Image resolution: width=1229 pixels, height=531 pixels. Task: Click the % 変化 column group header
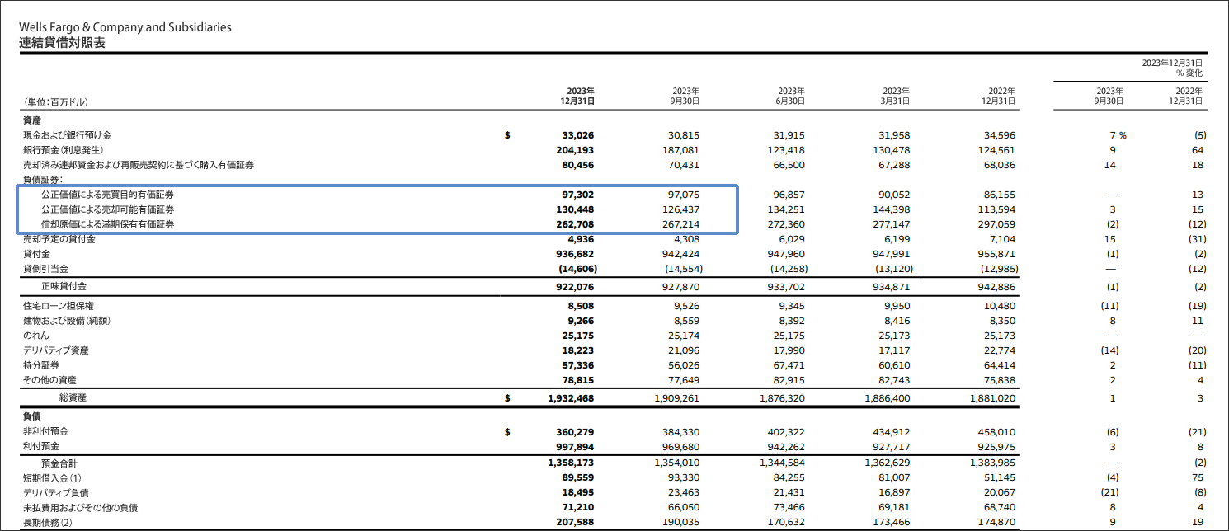pos(1189,73)
